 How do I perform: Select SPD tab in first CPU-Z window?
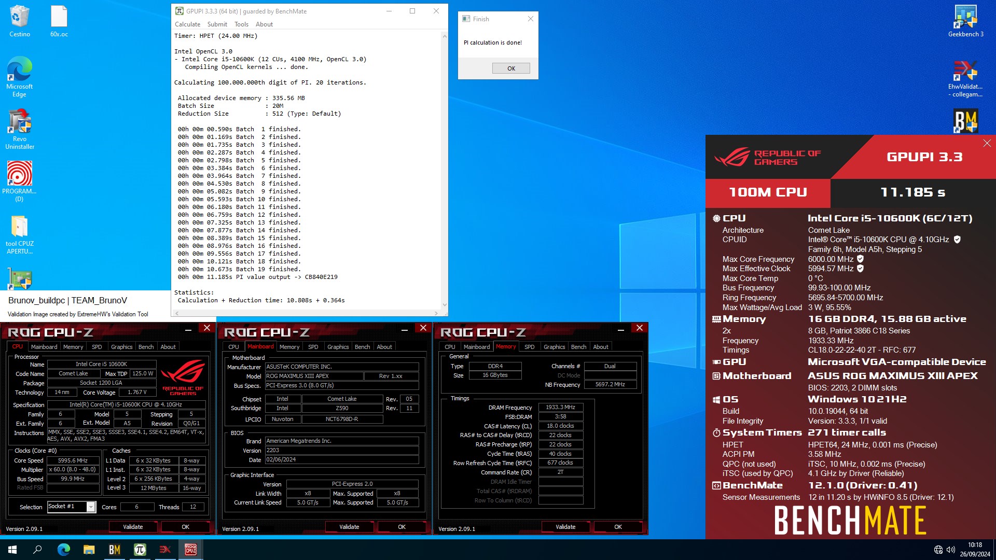[x=96, y=347]
